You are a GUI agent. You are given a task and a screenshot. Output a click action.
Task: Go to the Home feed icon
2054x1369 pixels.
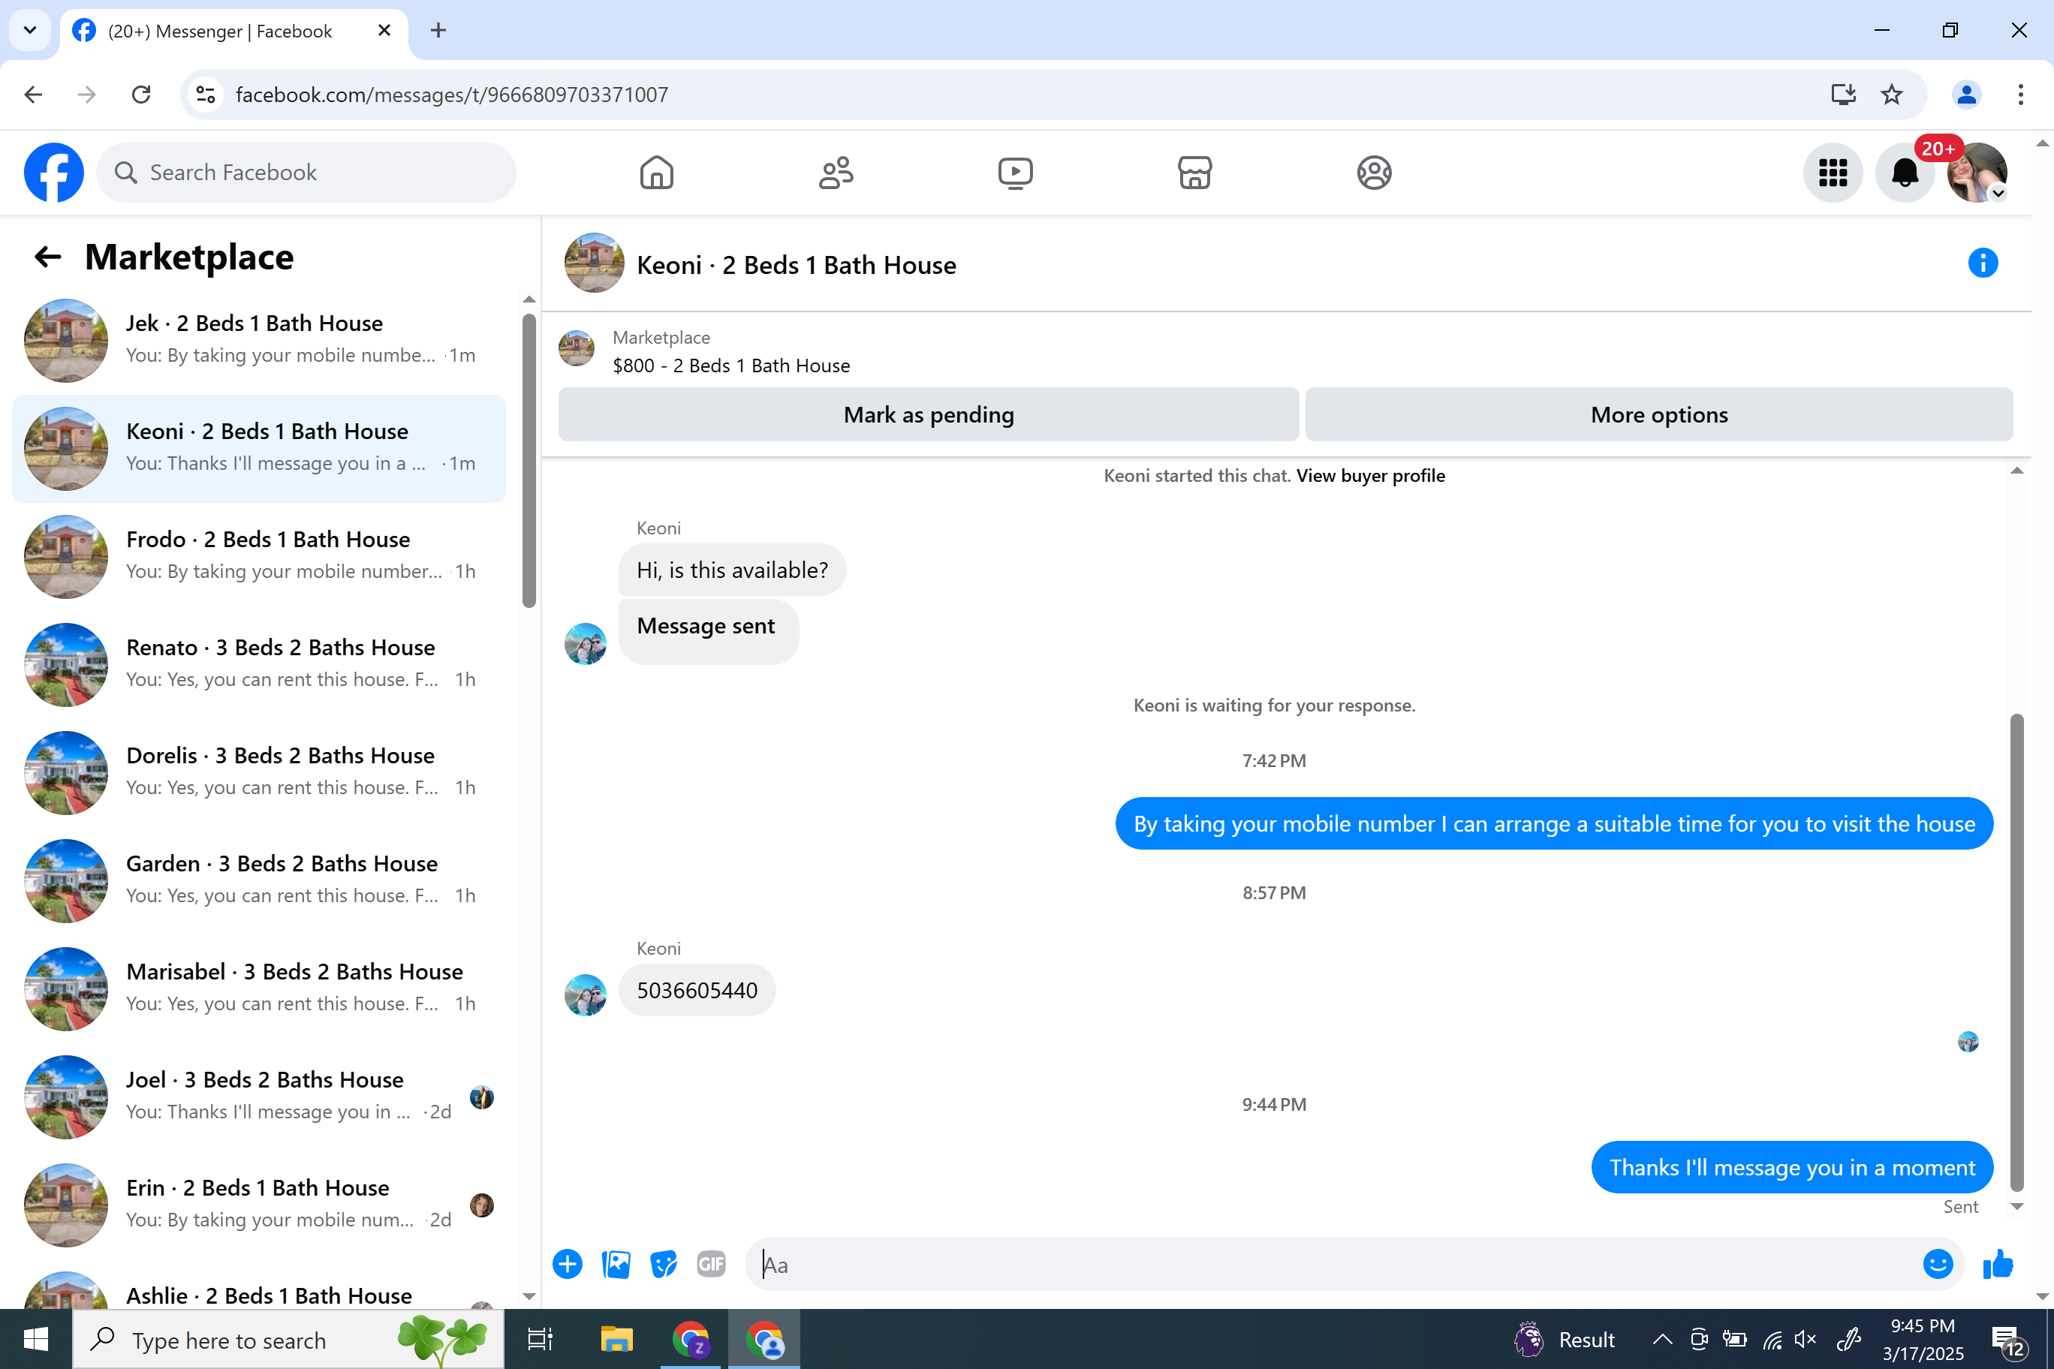pos(656,172)
